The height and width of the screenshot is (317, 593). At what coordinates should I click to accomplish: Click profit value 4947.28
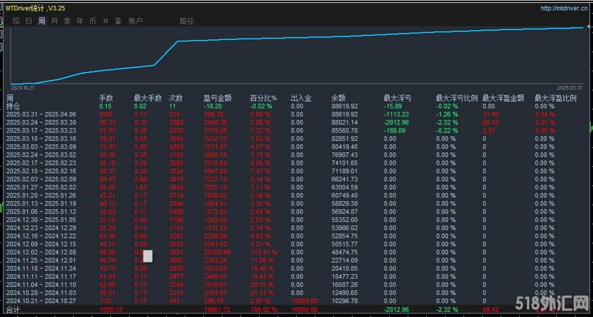point(215,171)
